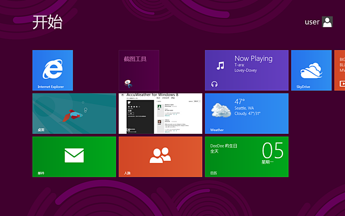Open the SkyDrive cloud tile
Screen dimensions: 345x216
coord(312,70)
